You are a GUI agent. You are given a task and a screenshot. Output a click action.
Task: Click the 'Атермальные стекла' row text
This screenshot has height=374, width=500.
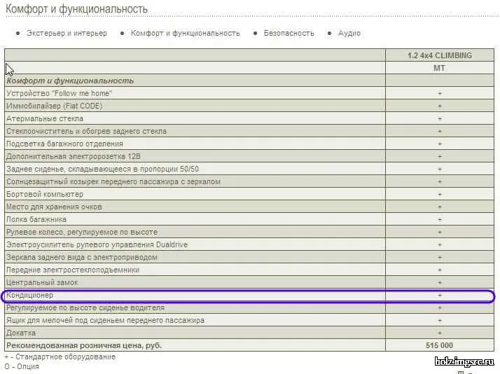click(45, 118)
